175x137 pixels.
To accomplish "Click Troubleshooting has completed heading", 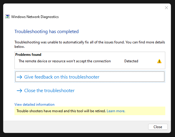I will click(47, 32).
